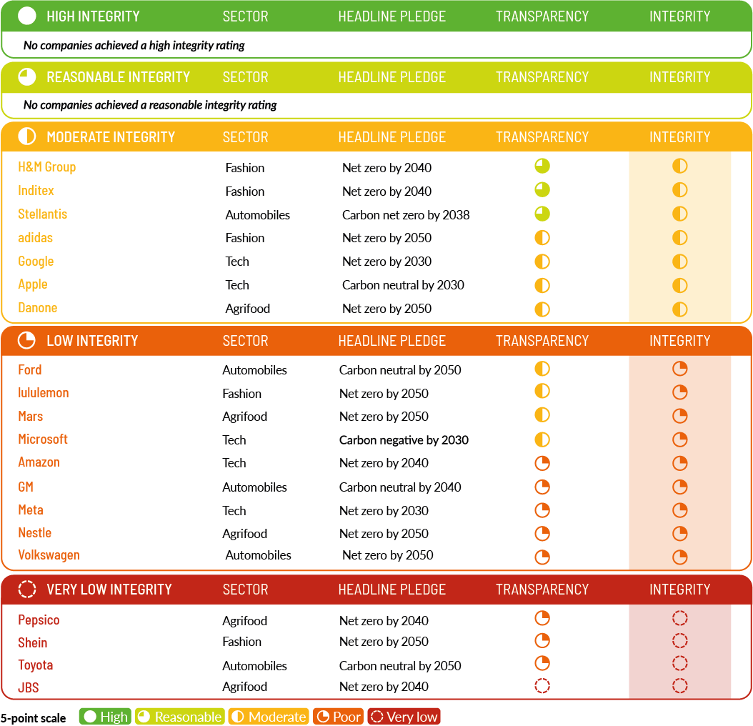Click 'Carbon neutral by 2030' pledge for Apple

(x=403, y=285)
